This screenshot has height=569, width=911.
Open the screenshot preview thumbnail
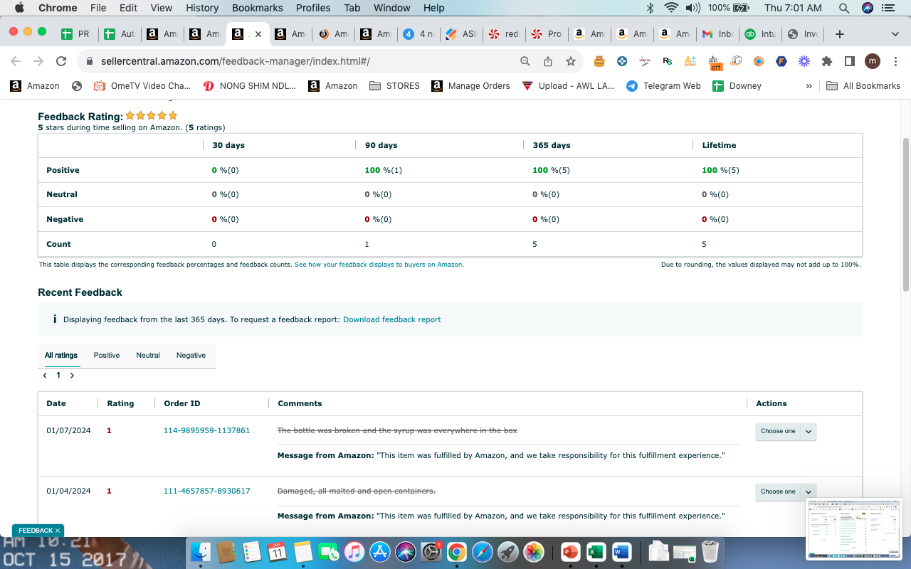853,528
